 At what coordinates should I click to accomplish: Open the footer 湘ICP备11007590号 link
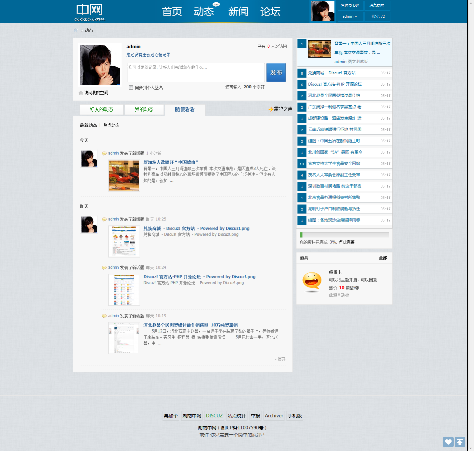click(242, 428)
